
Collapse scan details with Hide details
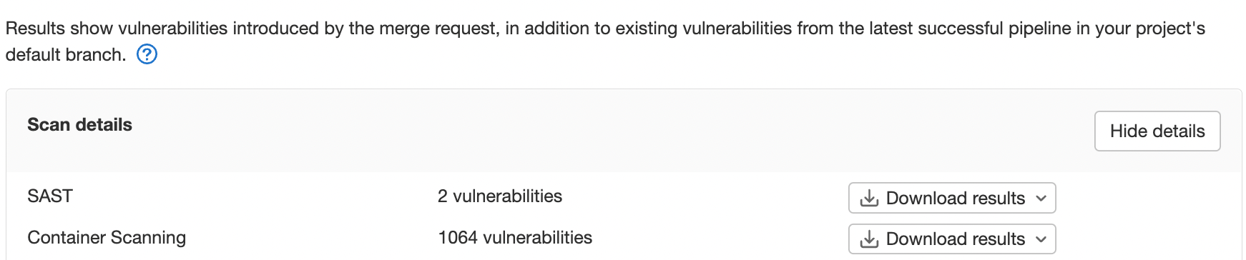coord(1157,131)
